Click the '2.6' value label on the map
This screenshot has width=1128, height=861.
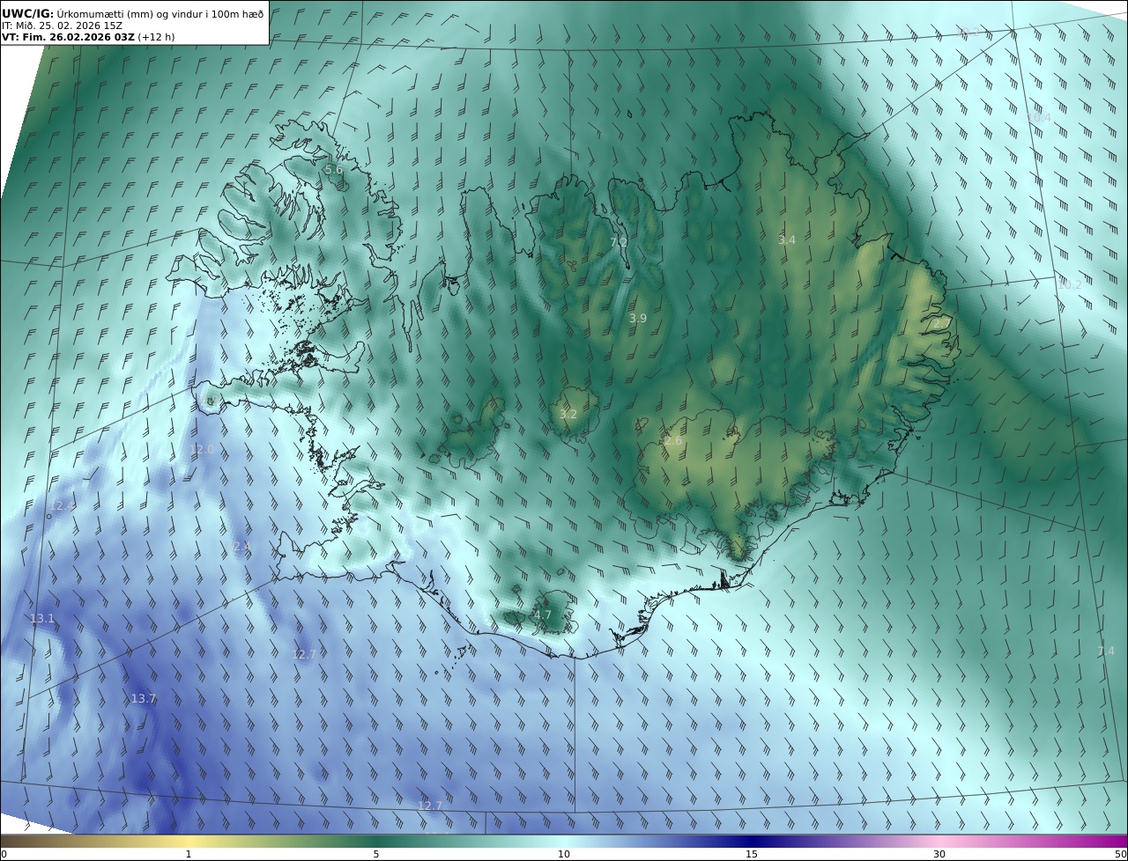pyautogui.click(x=673, y=441)
